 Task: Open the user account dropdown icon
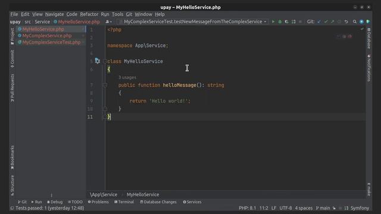pyautogui.click(x=108, y=21)
